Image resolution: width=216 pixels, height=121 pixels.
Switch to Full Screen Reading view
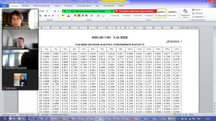click(177, 115)
